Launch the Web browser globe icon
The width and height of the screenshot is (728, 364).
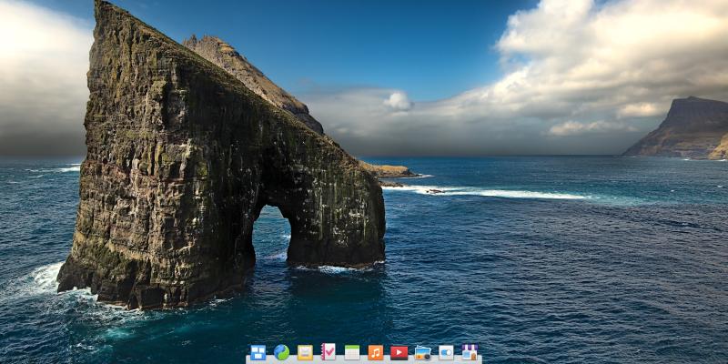pos(282,352)
